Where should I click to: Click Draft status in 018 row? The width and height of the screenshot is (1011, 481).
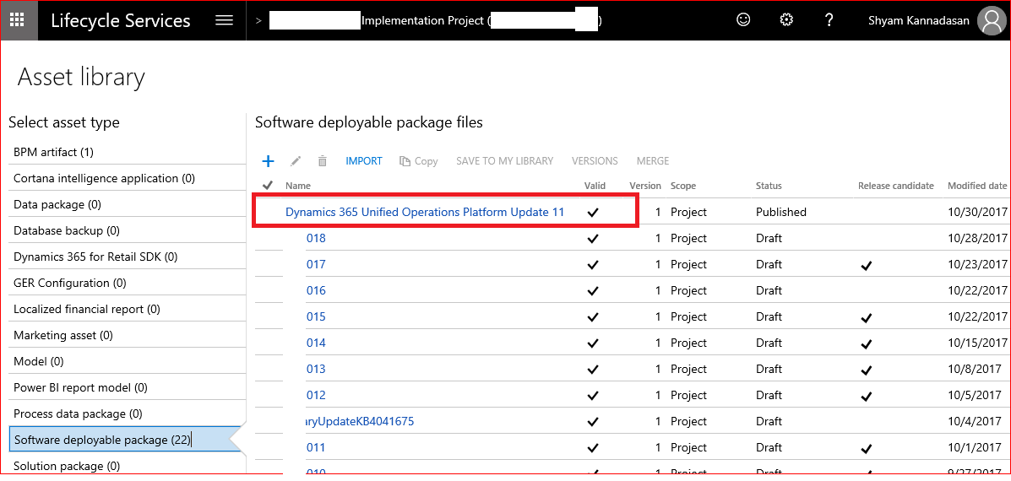coord(769,238)
